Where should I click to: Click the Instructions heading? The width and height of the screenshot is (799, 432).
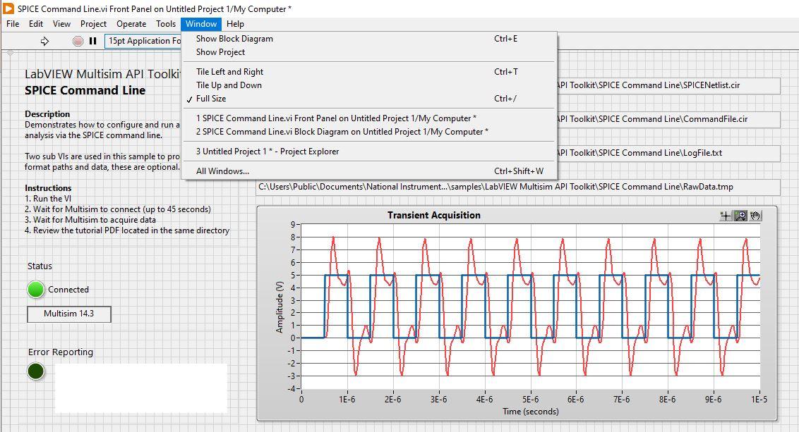pos(48,187)
